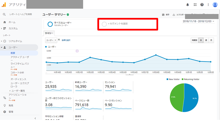Click the green verified shield icon
This screenshot has width=220, height=126.
pos(68,15)
